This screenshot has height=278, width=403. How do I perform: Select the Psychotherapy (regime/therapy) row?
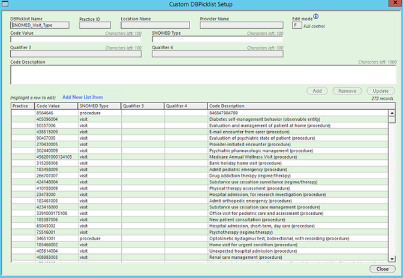[x=200, y=232]
